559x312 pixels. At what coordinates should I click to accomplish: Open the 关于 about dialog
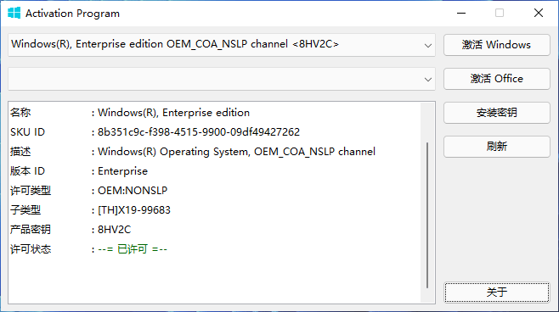(x=497, y=292)
